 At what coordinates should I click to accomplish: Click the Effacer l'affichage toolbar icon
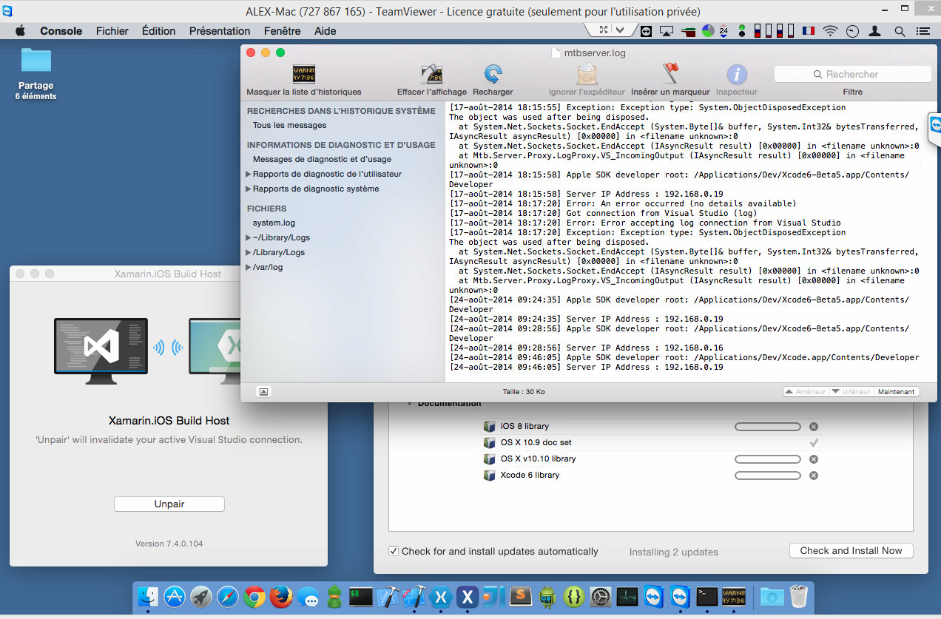click(431, 74)
